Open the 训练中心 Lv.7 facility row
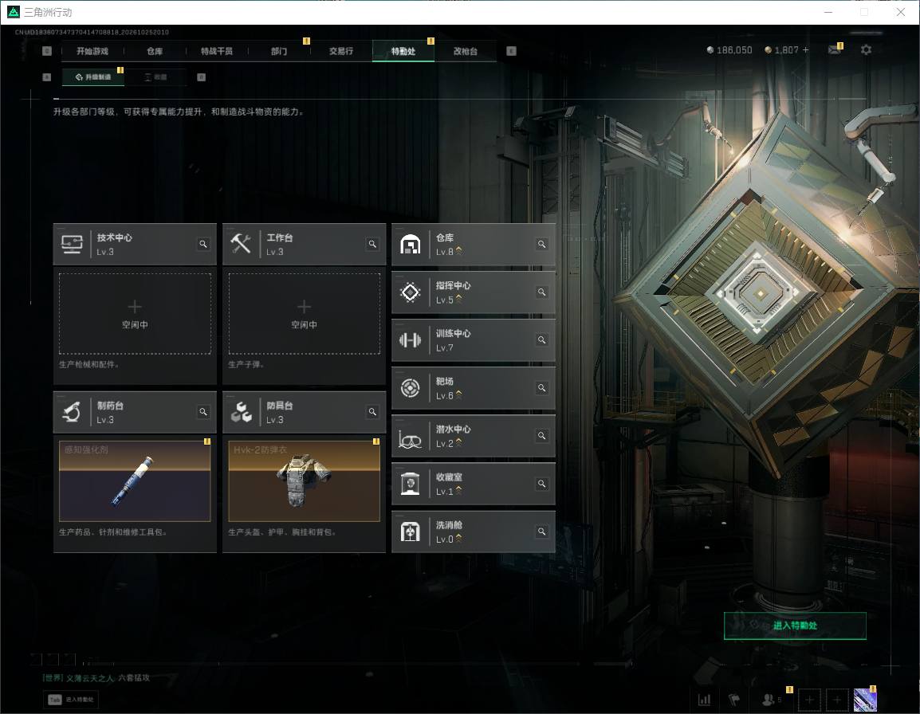This screenshot has width=920, height=714. (474, 340)
